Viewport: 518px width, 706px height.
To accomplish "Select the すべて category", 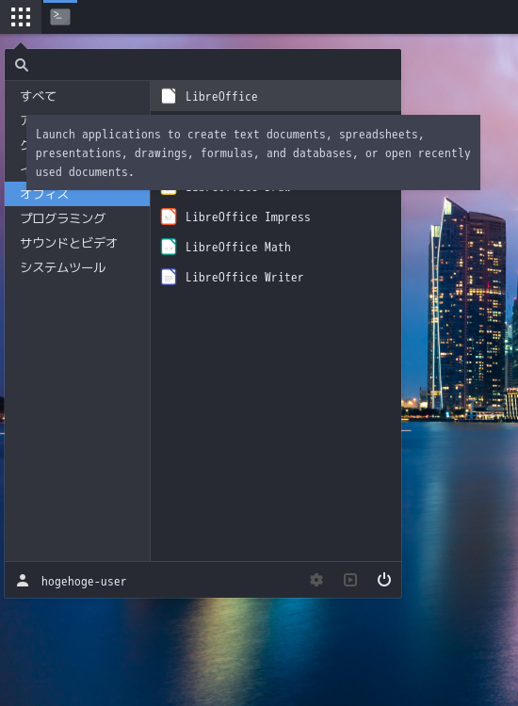I will click(x=77, y=96).
